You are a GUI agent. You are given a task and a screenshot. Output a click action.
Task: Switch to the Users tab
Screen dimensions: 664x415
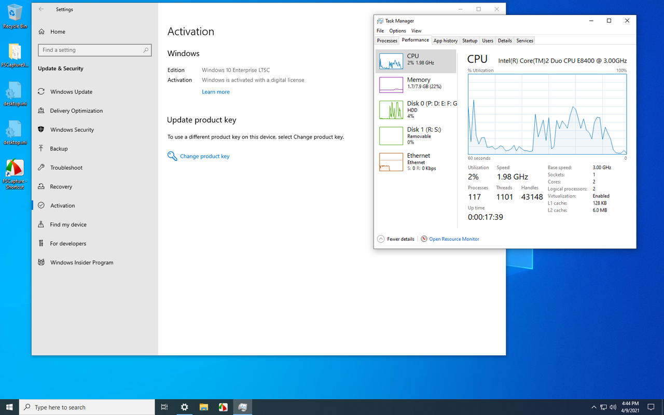point(488,40)
